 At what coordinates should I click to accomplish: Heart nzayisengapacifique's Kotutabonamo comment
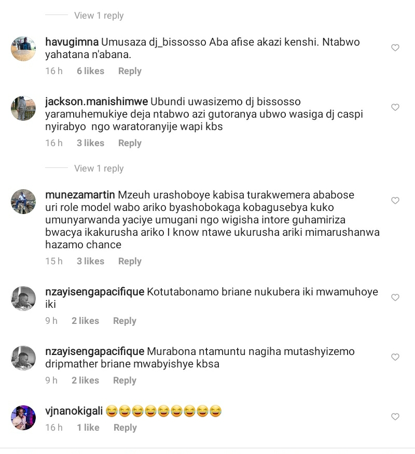click(x=395, y=297)
